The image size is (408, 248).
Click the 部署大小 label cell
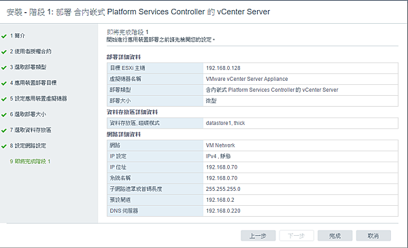[x=155, y=101]
